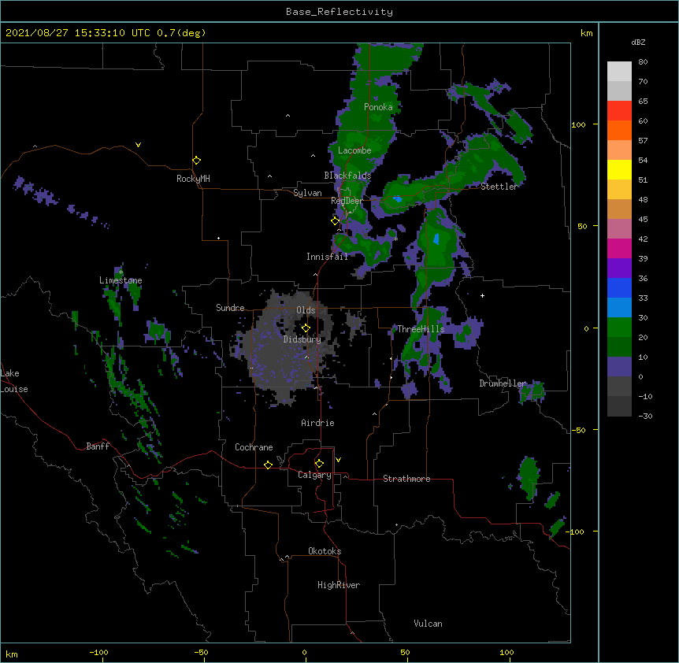Click the Blackfalds city label
Image resolution: width=679 pixels, height=663 pixels.
point(347,176)
